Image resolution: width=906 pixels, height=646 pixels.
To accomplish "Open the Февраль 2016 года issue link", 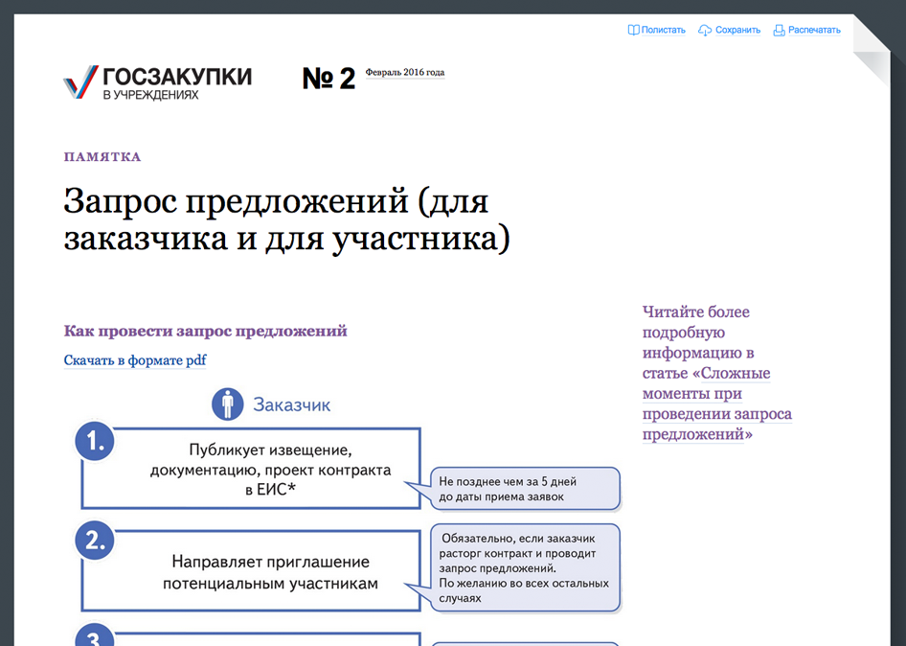I will [404, 73].
